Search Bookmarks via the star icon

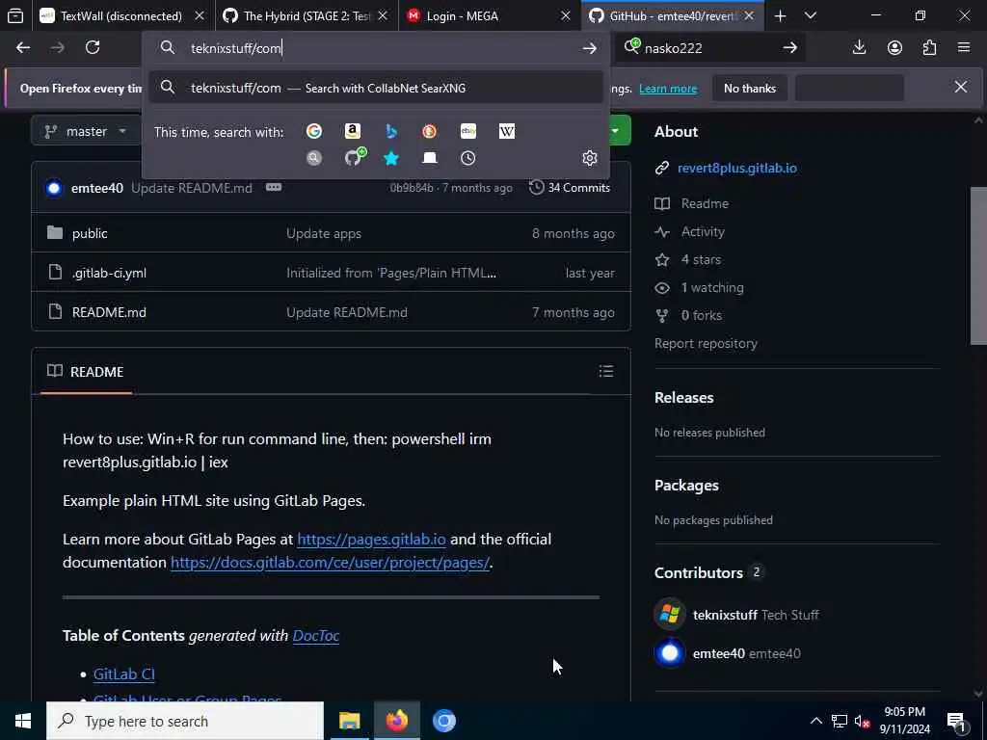tap(391, 158)
